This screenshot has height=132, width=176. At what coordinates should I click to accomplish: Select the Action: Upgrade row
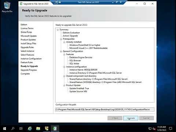(x=70, y=36)
